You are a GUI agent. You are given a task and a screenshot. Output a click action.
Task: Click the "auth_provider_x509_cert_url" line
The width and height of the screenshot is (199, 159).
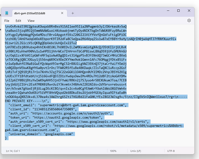(x=79, y=122)
